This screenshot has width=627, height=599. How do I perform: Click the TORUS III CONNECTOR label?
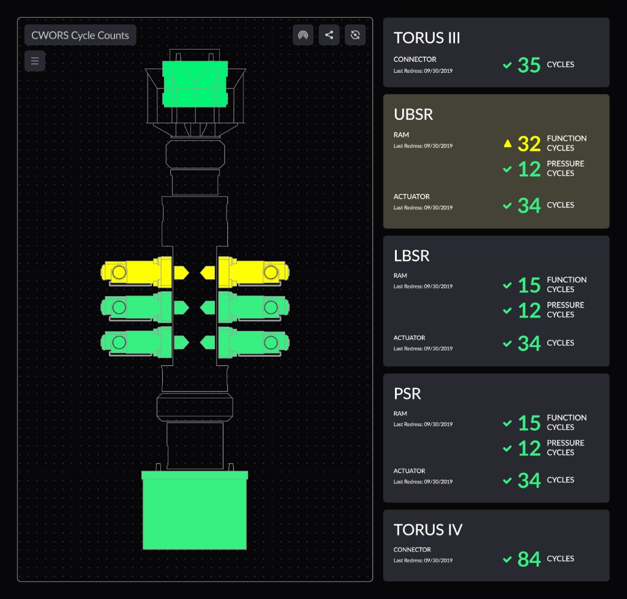(x=415, y=59)
